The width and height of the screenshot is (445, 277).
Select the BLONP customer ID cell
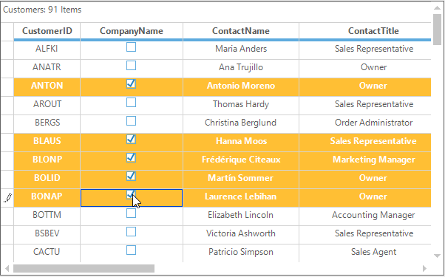pos(47,161)
